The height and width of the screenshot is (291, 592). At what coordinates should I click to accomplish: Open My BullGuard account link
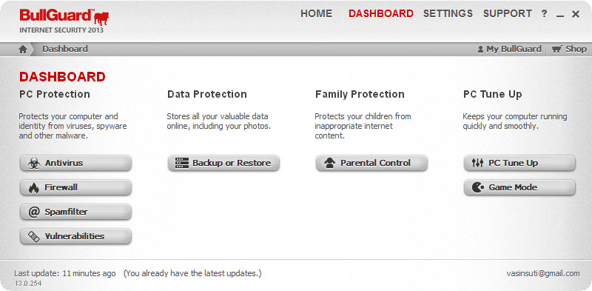point(509,49)
